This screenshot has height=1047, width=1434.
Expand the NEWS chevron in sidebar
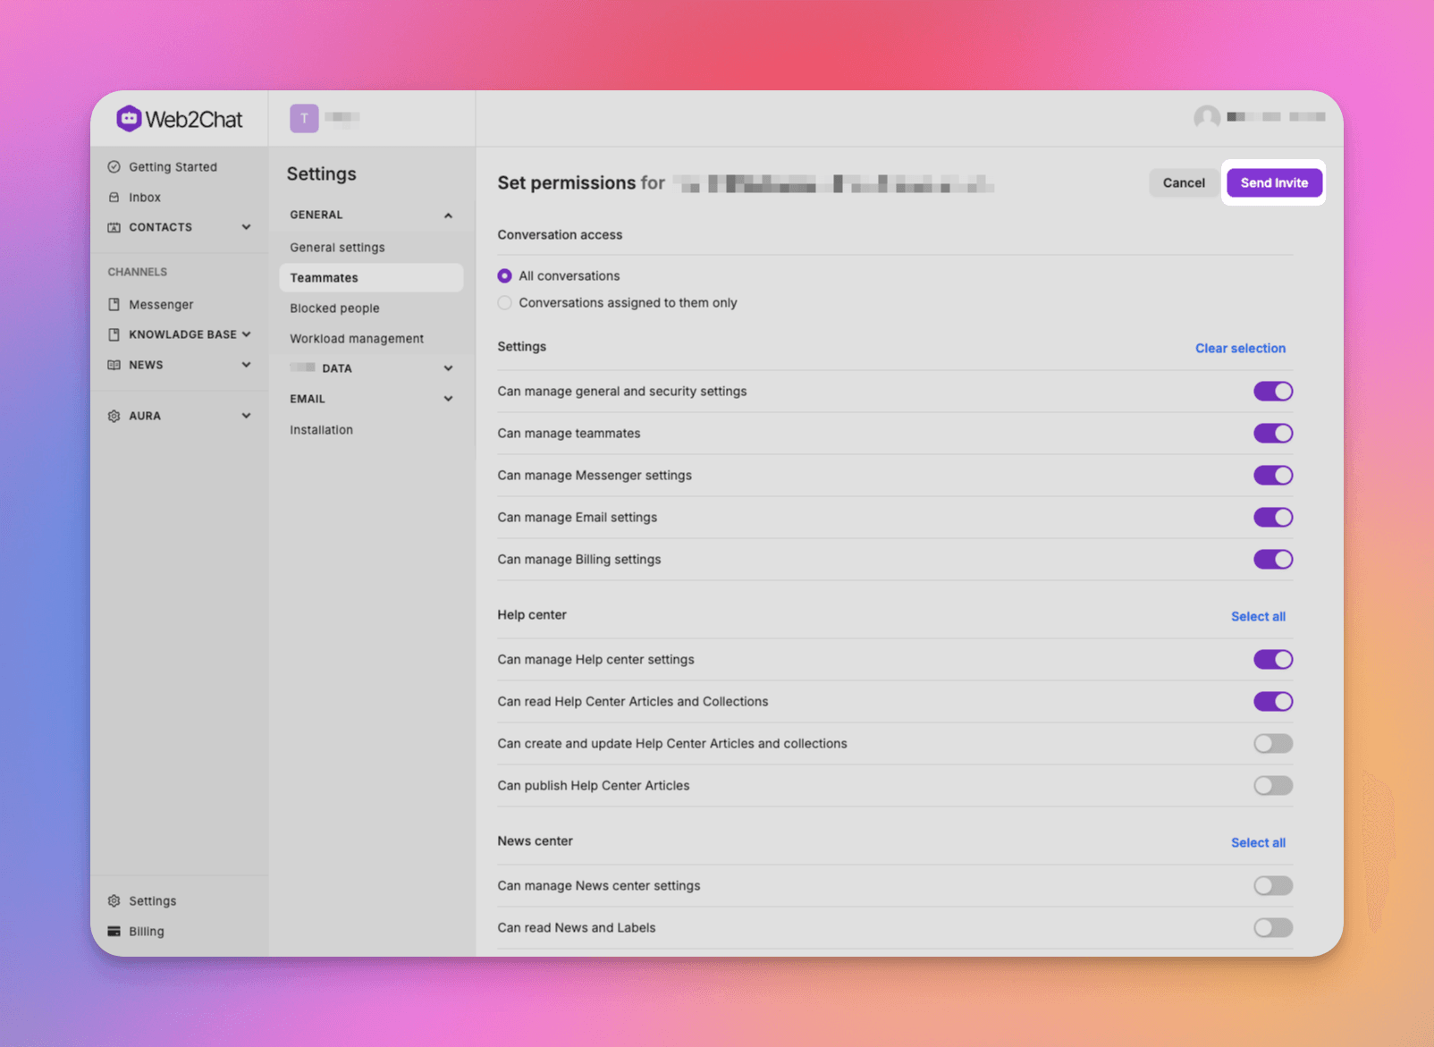coord(246,365)
